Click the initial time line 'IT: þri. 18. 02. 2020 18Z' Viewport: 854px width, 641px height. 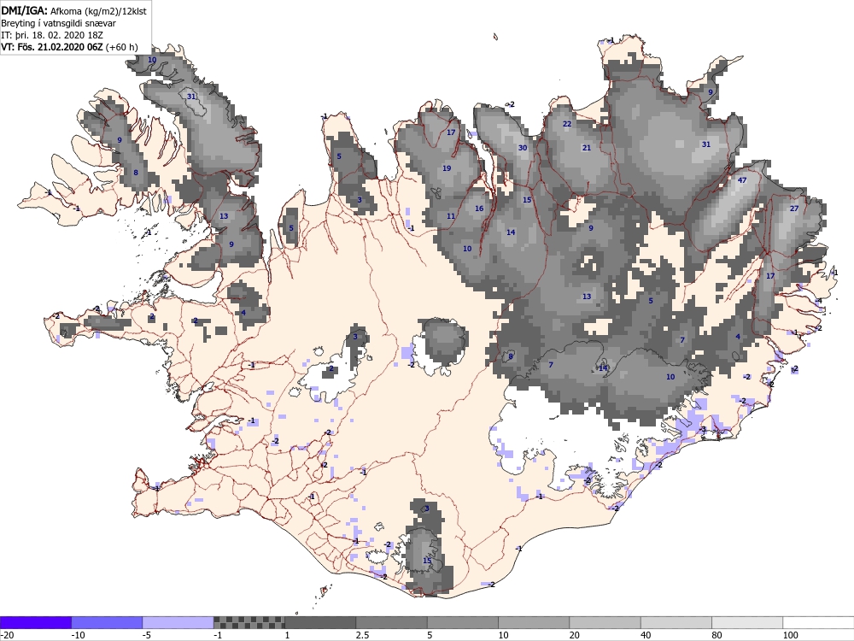[x=52, y=35]
